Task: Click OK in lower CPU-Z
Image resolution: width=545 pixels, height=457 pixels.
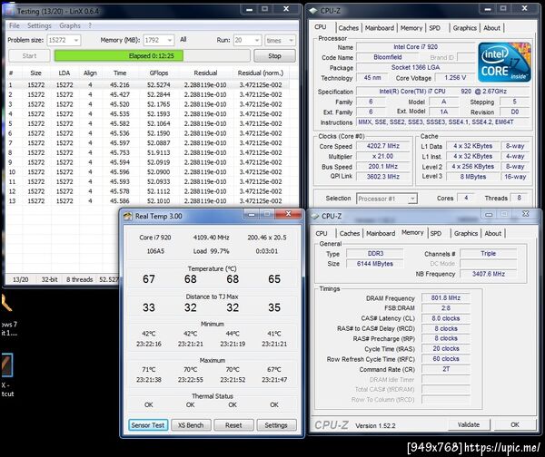Action: (x=515, y=424)
